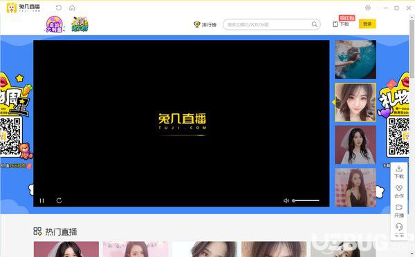Viewport: 415px width, 257px height.
Task: Select the veil girl stream thumbnail
Action: pyautogui.click(x=356, y=145)
